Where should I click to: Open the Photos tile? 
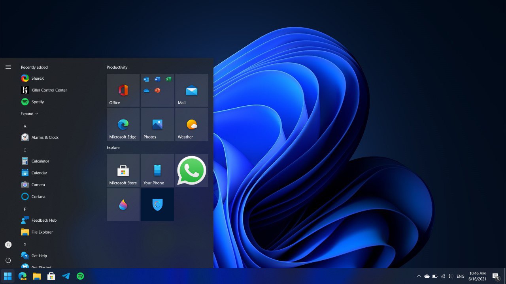click(157, 124)
